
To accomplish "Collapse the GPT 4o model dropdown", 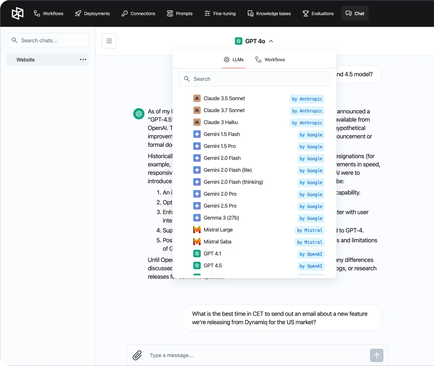I will click(254, 41).
